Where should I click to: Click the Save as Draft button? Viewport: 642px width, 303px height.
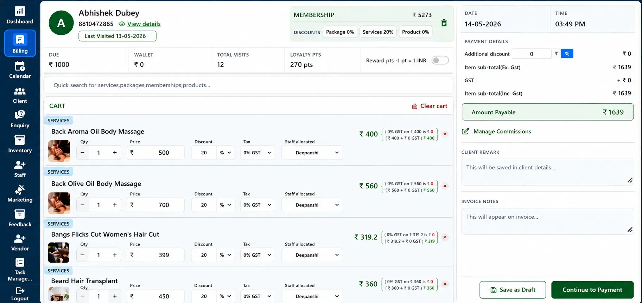pyautogui.click(x=513, y=290)
